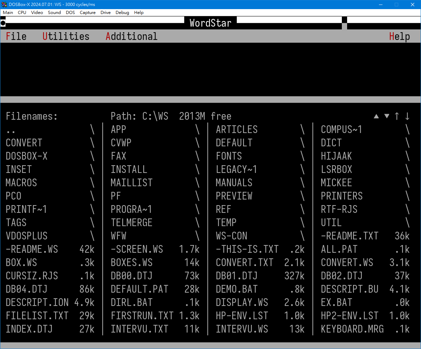The width and height of the screenshot is (421, 349).
Task: Click the down-arrow icon at far right
Action: click(407, 116)
